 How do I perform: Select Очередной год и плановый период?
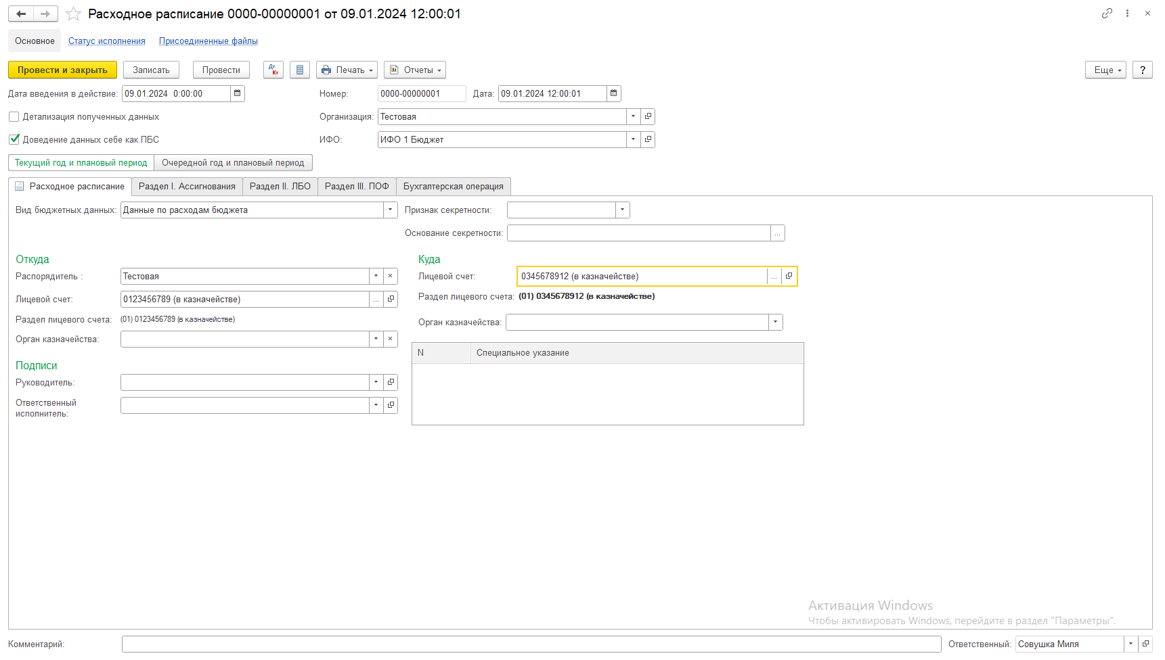click(233, 162)
